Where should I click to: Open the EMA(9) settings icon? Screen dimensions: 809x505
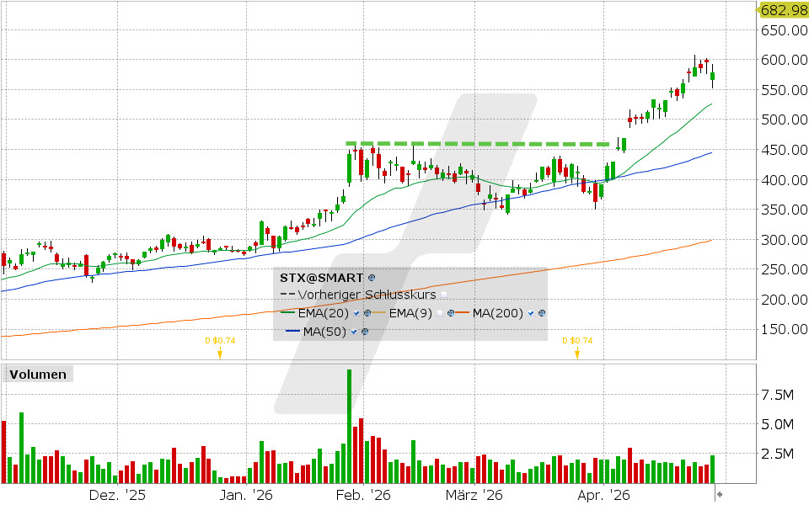tap(451, 313)
